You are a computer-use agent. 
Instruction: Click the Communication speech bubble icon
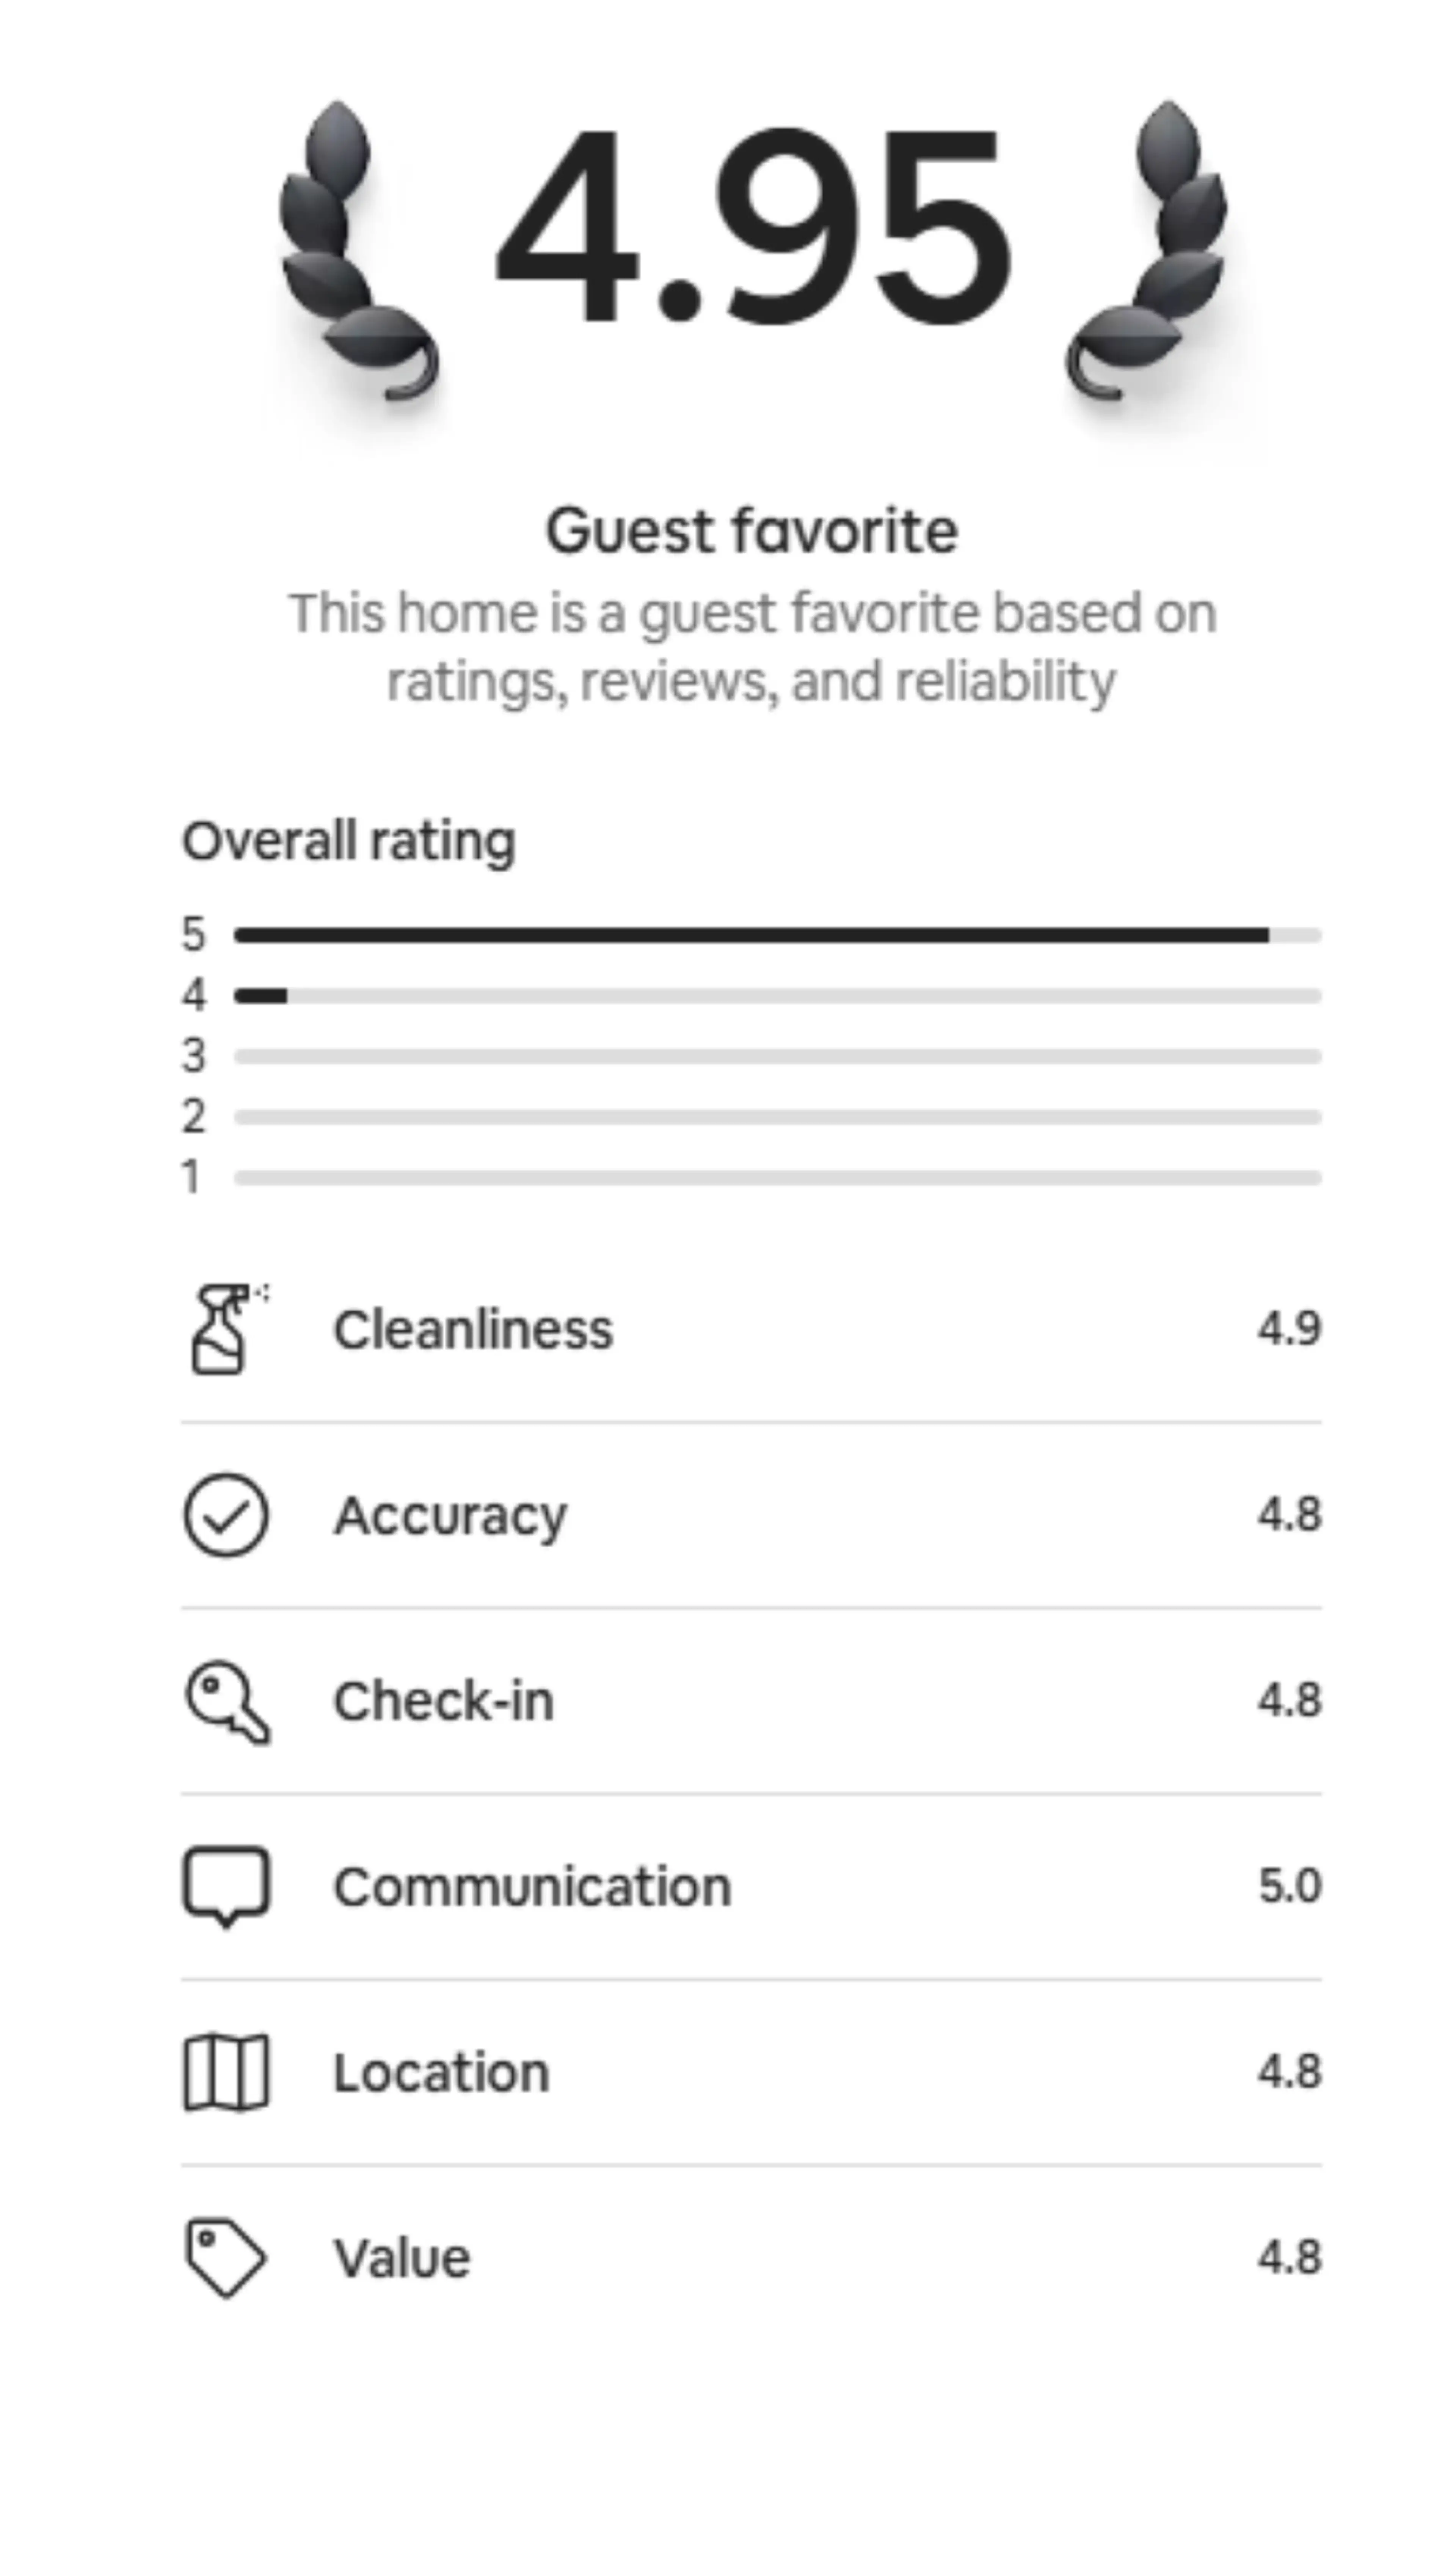click(x=226, y=1886)
